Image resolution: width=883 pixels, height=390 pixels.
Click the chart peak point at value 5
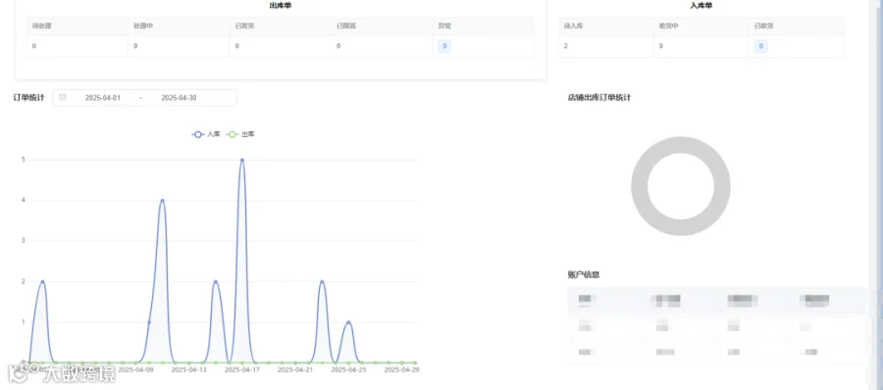[242, 160]
